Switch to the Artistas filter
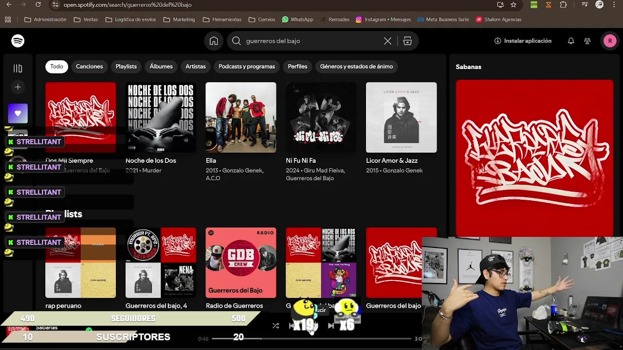623x350 pixels. tap(196, 67)
